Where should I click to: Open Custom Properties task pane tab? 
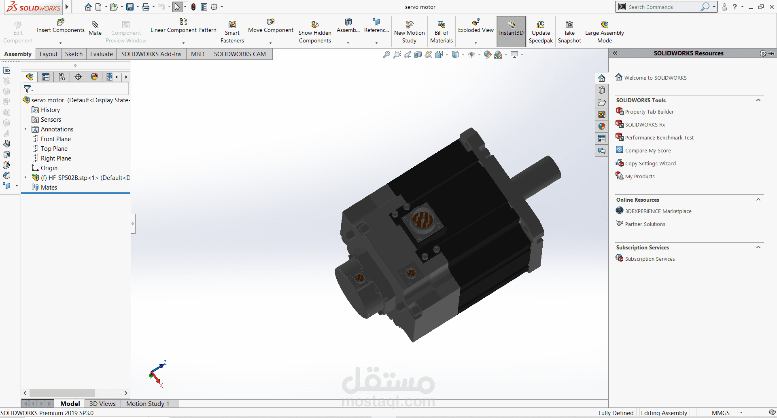tap(602, 139)
